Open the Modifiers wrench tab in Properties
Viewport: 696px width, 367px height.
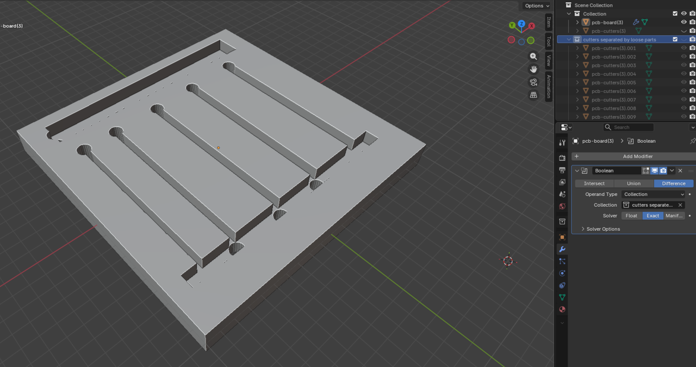[x=562, y=249]
